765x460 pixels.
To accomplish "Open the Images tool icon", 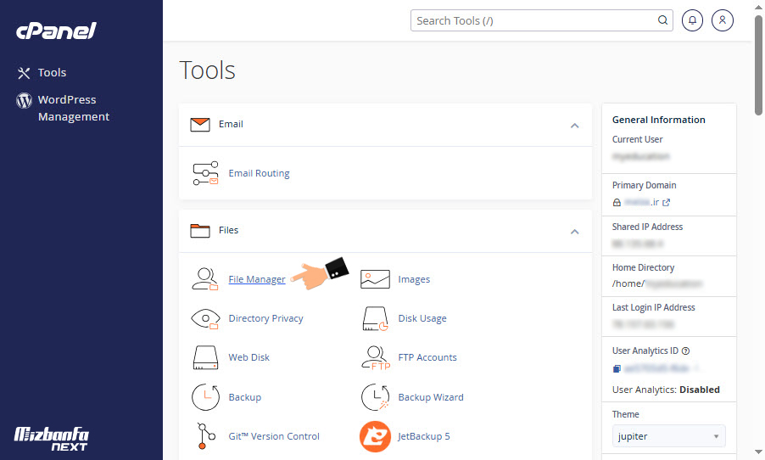I will [375, 279].
